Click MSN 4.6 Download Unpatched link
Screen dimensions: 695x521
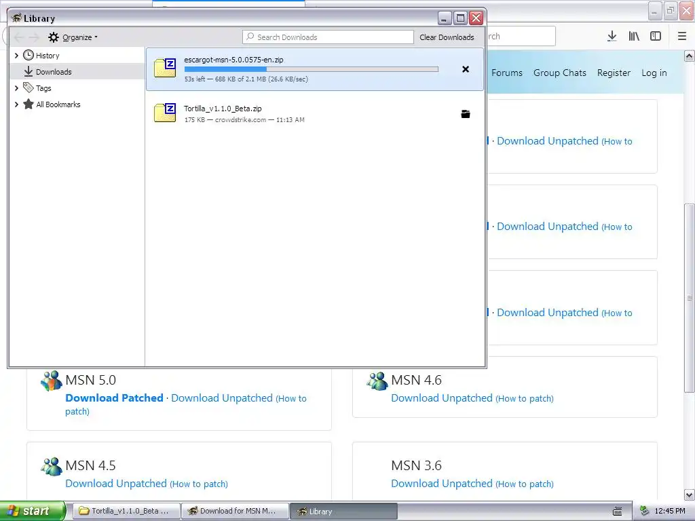click(441, 398)
